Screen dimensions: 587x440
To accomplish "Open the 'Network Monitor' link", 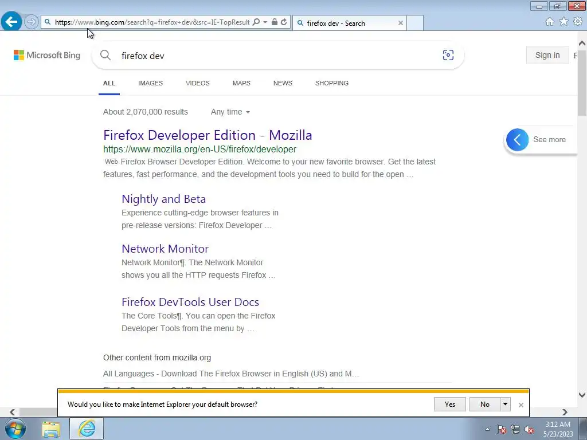I will (165, 249).
